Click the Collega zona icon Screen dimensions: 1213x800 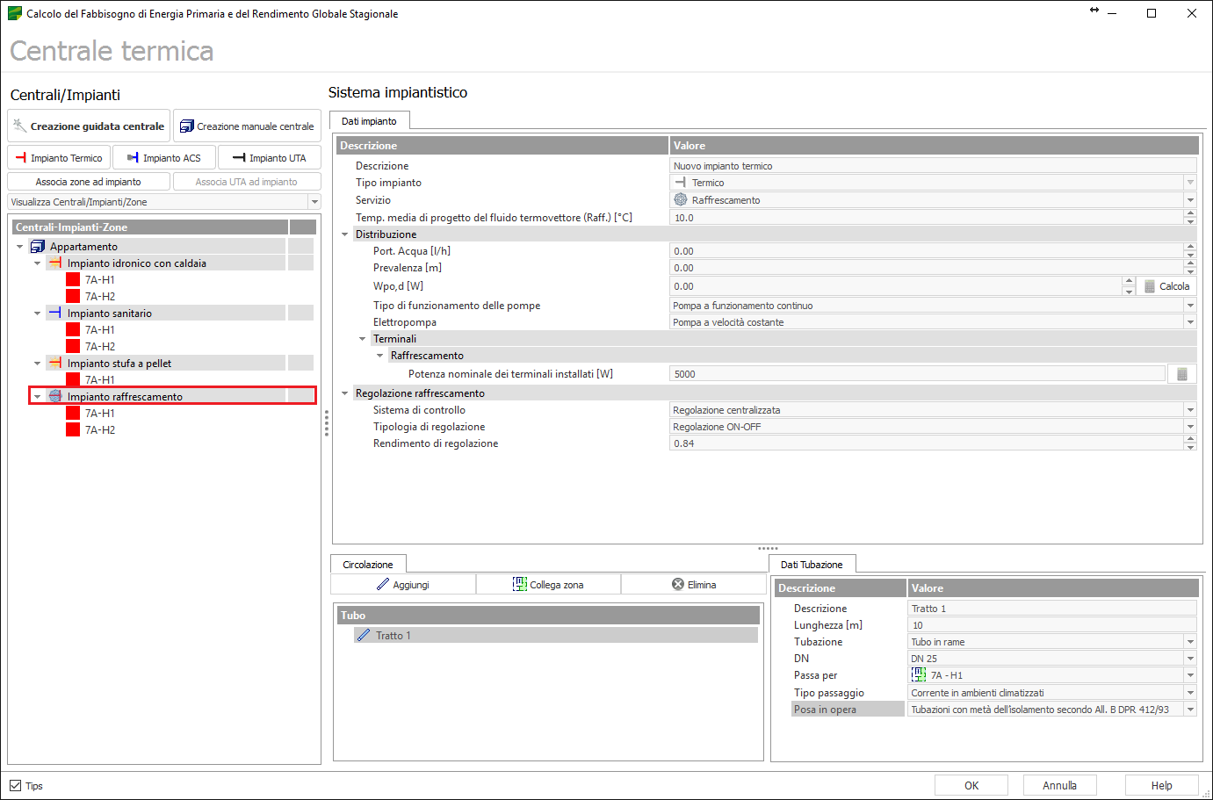[x=520, y=585]
